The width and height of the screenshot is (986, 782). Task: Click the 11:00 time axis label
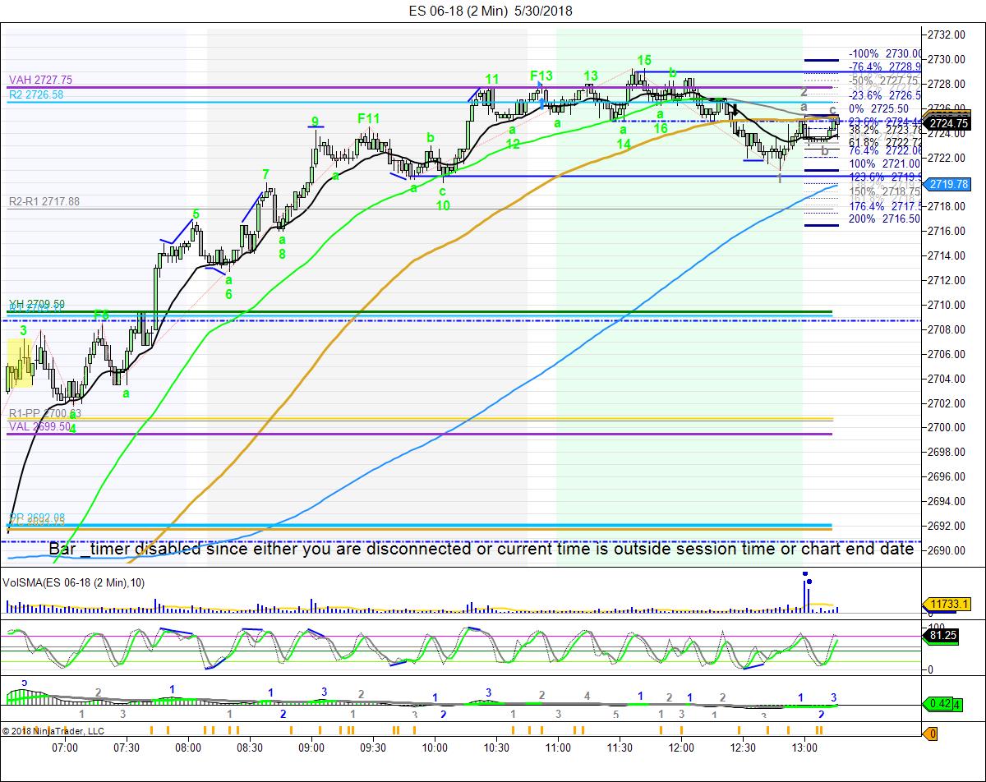(558, 747)
